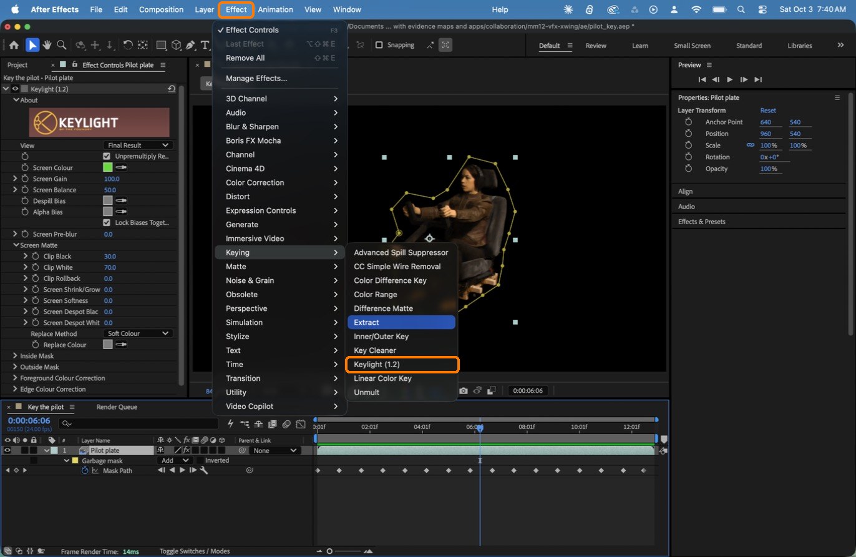The height and width of the screenshot is (557, 856).
Task: Expand the Inside Mask group
Action: [15, 356]
